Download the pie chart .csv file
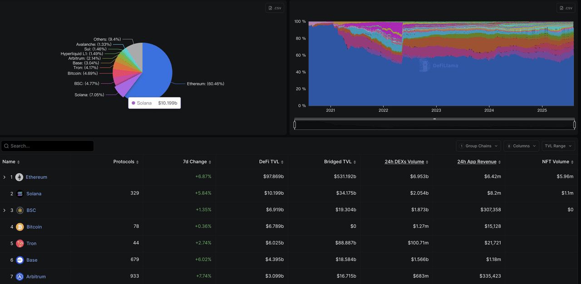This screenshot has width=581, height=284. click(x=276, y=8)
